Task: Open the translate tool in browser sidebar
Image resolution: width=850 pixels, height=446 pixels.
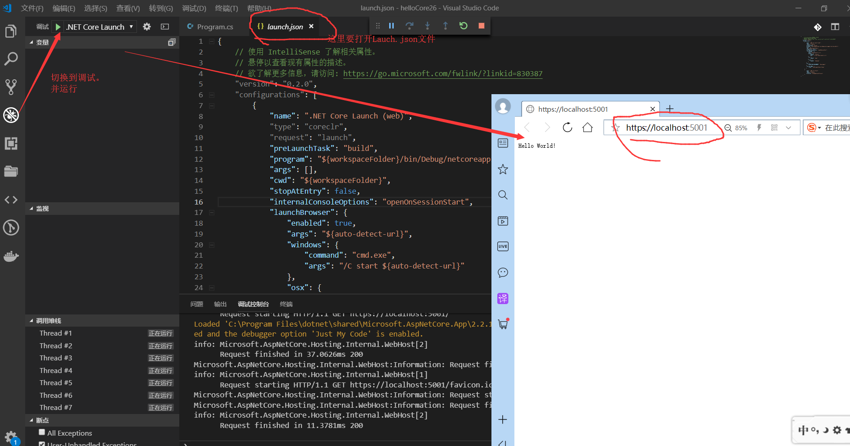Action: pos(503,298)
